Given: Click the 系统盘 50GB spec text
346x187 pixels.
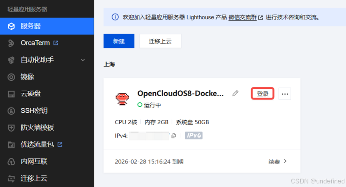Looking at the screenshot, I should tap(192, 122).
